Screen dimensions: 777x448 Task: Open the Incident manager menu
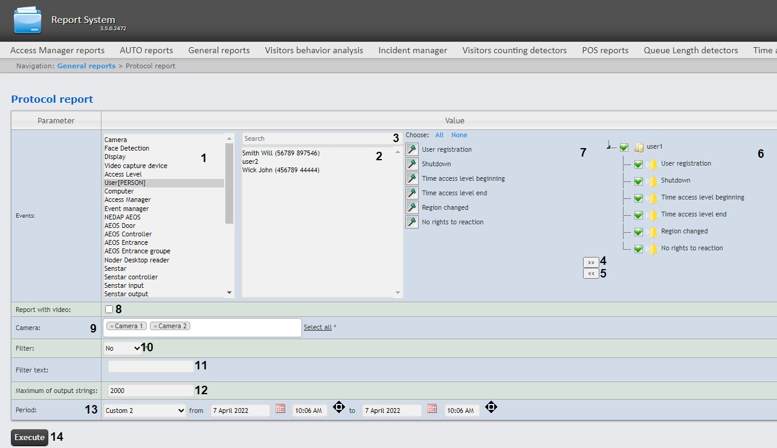pyautogui.click(x=413, y=50)
